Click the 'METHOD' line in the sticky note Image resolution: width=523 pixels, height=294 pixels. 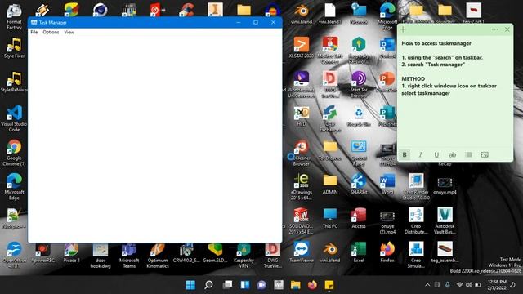pos(413,79)
